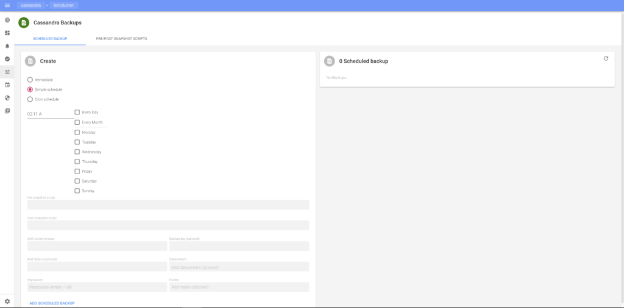624x308 pixels.
Task: Click the Create panel backup icon
Action: coord(30,61)
